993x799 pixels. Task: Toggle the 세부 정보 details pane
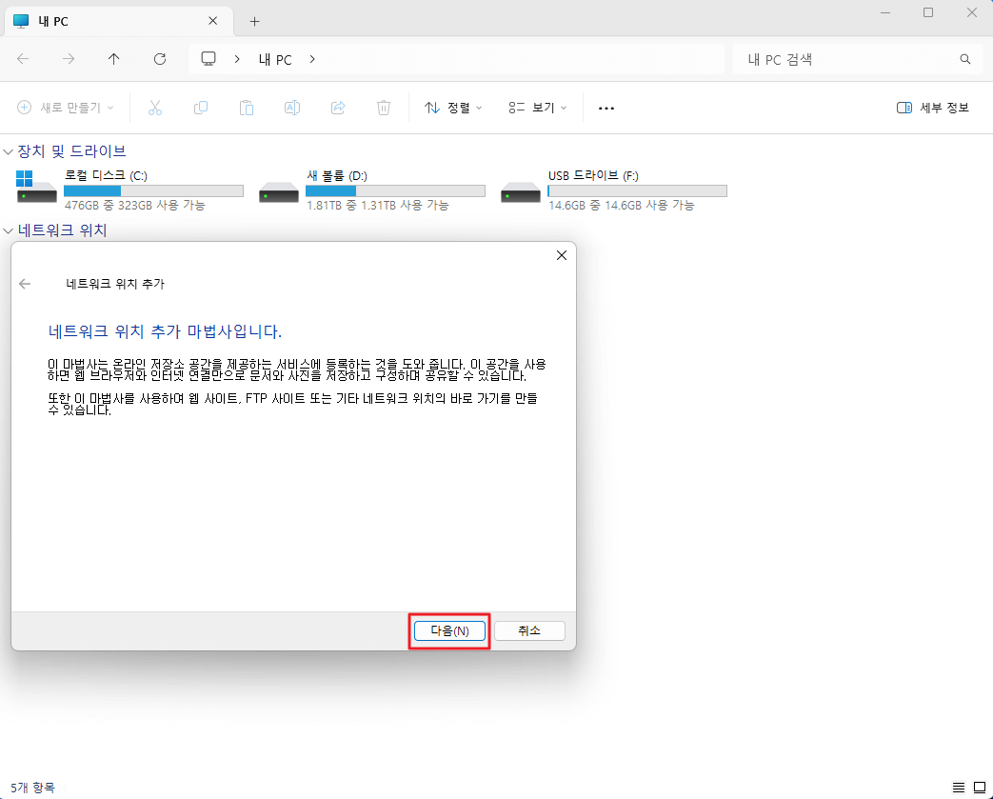(x=933, y=108)
